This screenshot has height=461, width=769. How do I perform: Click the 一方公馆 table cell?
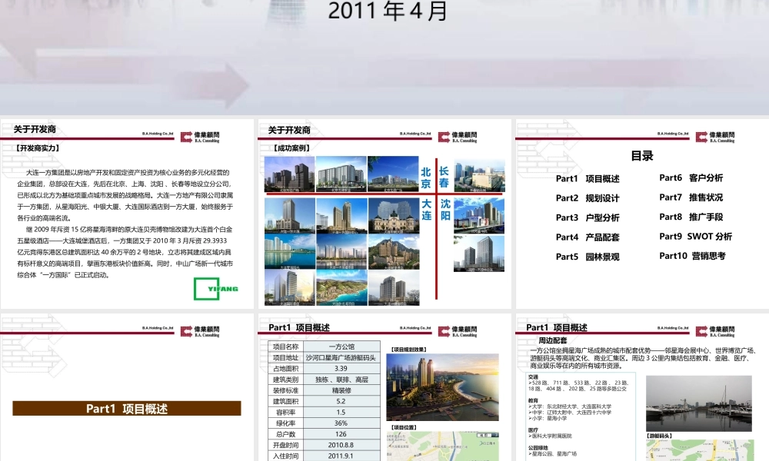(x=341, y=347)
